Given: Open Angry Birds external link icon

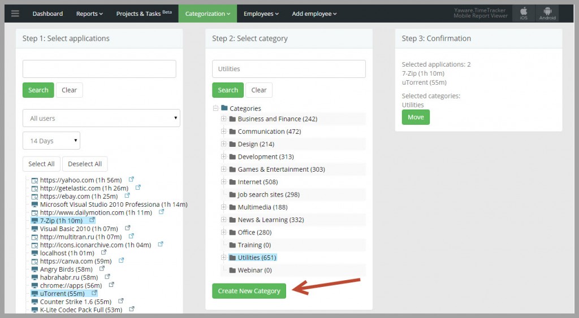Looking at the screenshot, I should click(102, 268).
